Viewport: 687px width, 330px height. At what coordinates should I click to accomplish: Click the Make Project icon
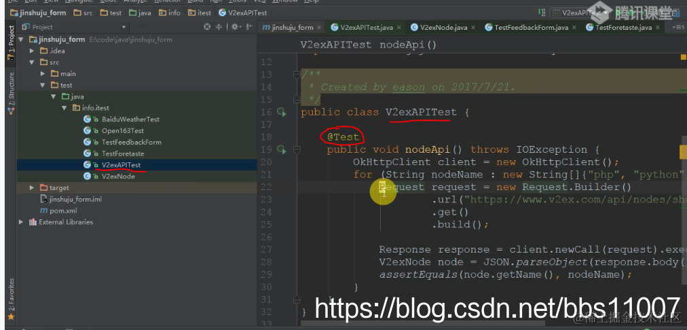(542, 13)
